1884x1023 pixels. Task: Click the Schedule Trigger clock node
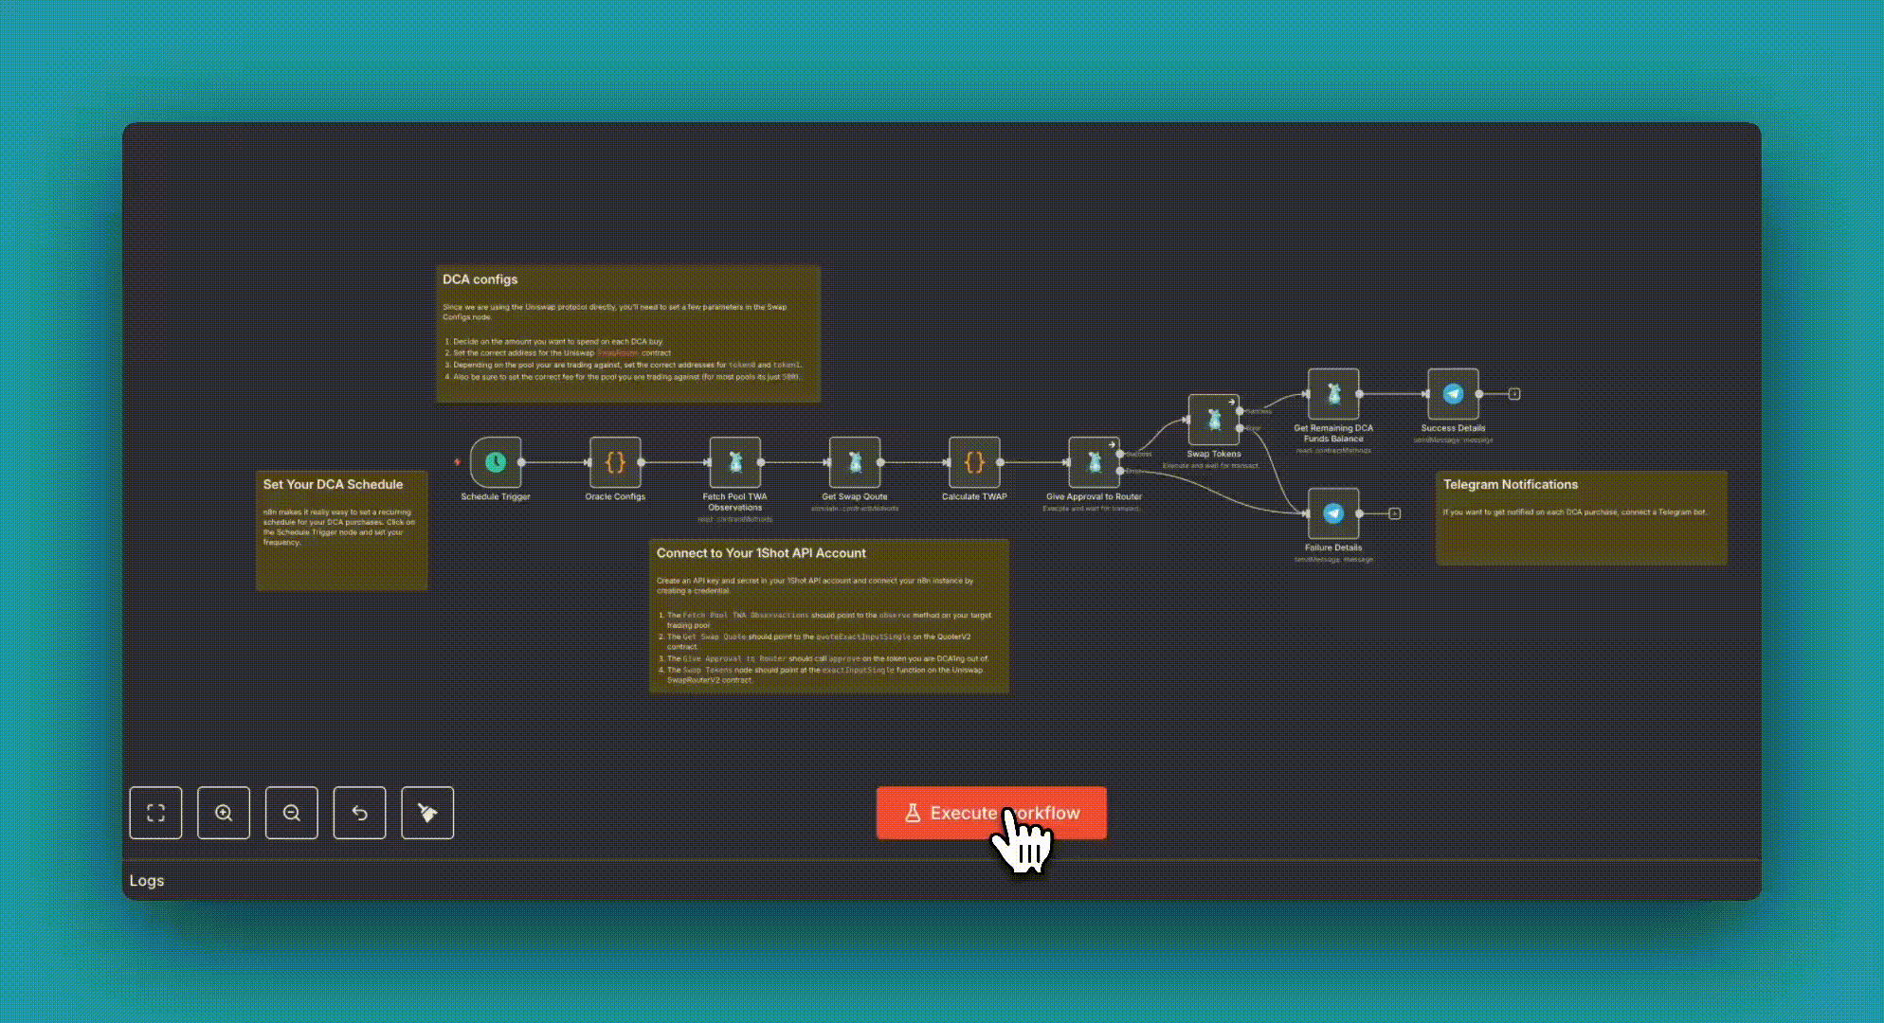coord(496,462)
